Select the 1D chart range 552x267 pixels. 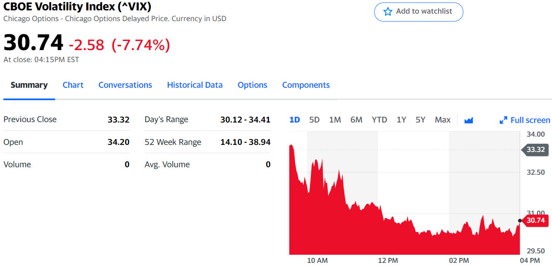pos(295,120)
